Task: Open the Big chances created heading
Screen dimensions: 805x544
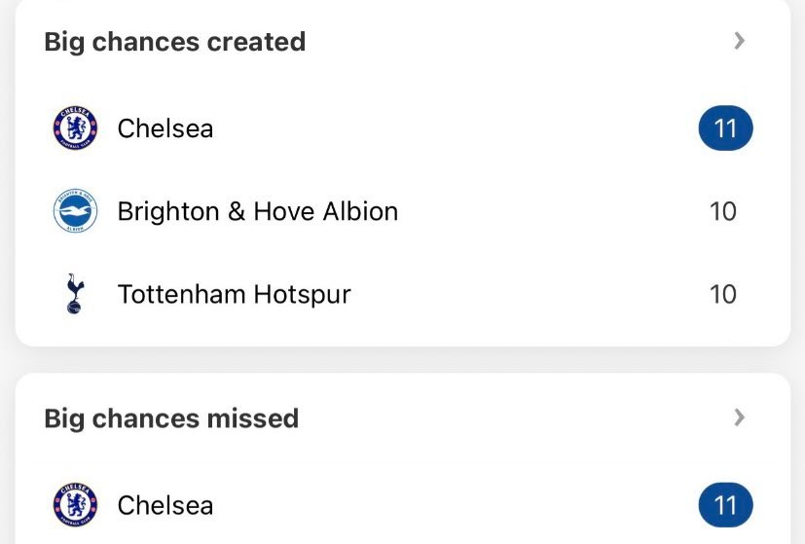Action: click(175, 42)
